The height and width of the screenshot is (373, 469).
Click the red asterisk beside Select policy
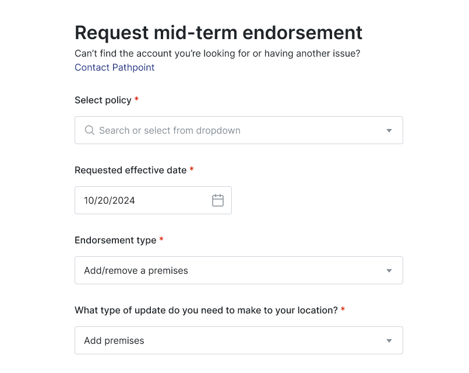137,99
